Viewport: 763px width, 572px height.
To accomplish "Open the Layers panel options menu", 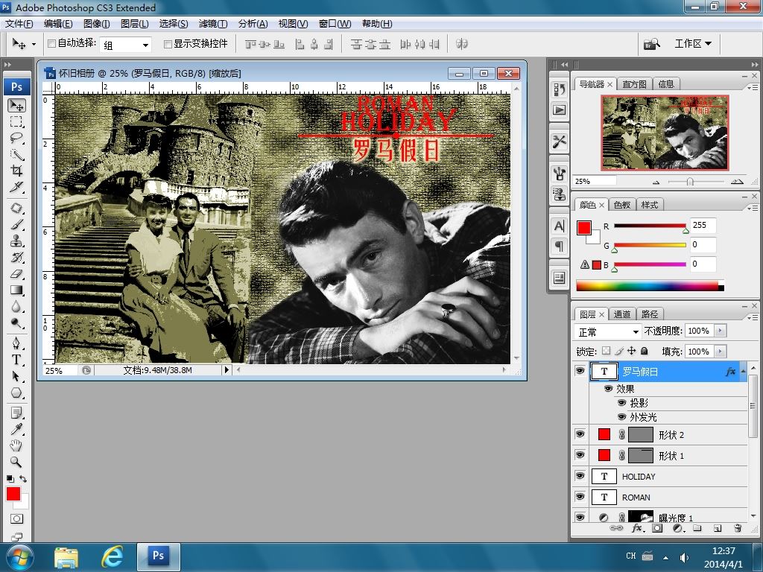I will [x=753, y=317].
